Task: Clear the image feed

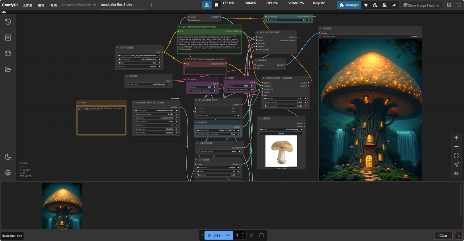Action: pos(443,236)
